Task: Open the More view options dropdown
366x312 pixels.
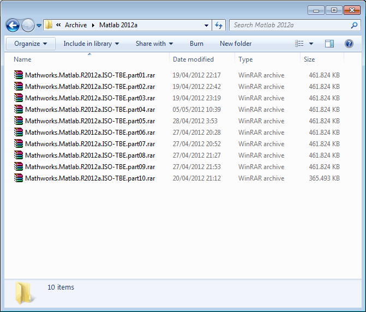Action: pyautogui.click(x=311, y=44)
